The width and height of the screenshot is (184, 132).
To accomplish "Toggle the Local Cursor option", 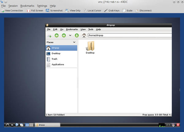I will tap(92, 10).
